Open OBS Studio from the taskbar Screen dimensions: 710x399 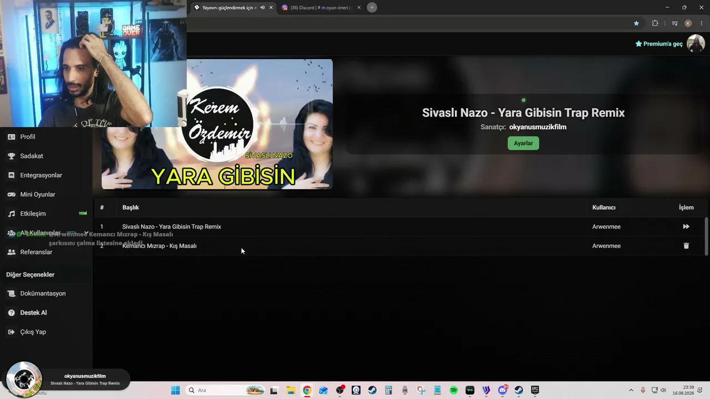340,390
